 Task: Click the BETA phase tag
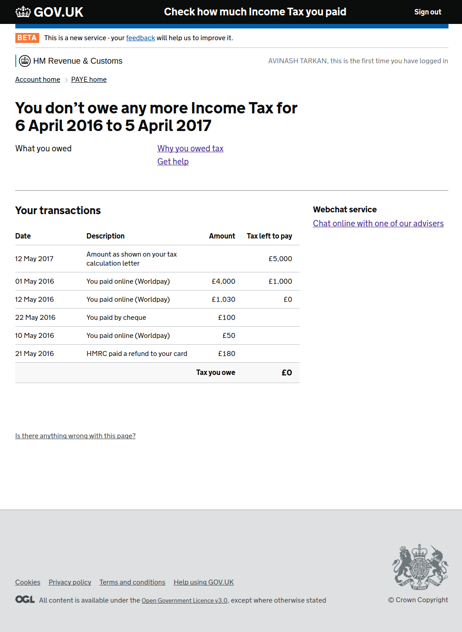tap(27, 38)
